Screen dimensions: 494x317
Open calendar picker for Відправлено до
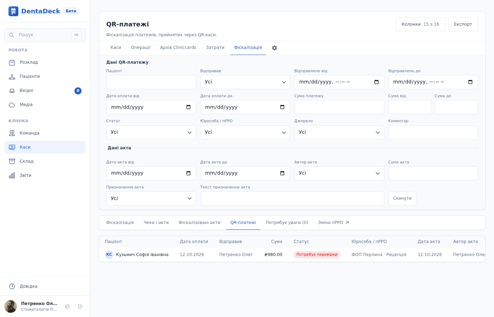pyautogui.click(x=470, y=82)
